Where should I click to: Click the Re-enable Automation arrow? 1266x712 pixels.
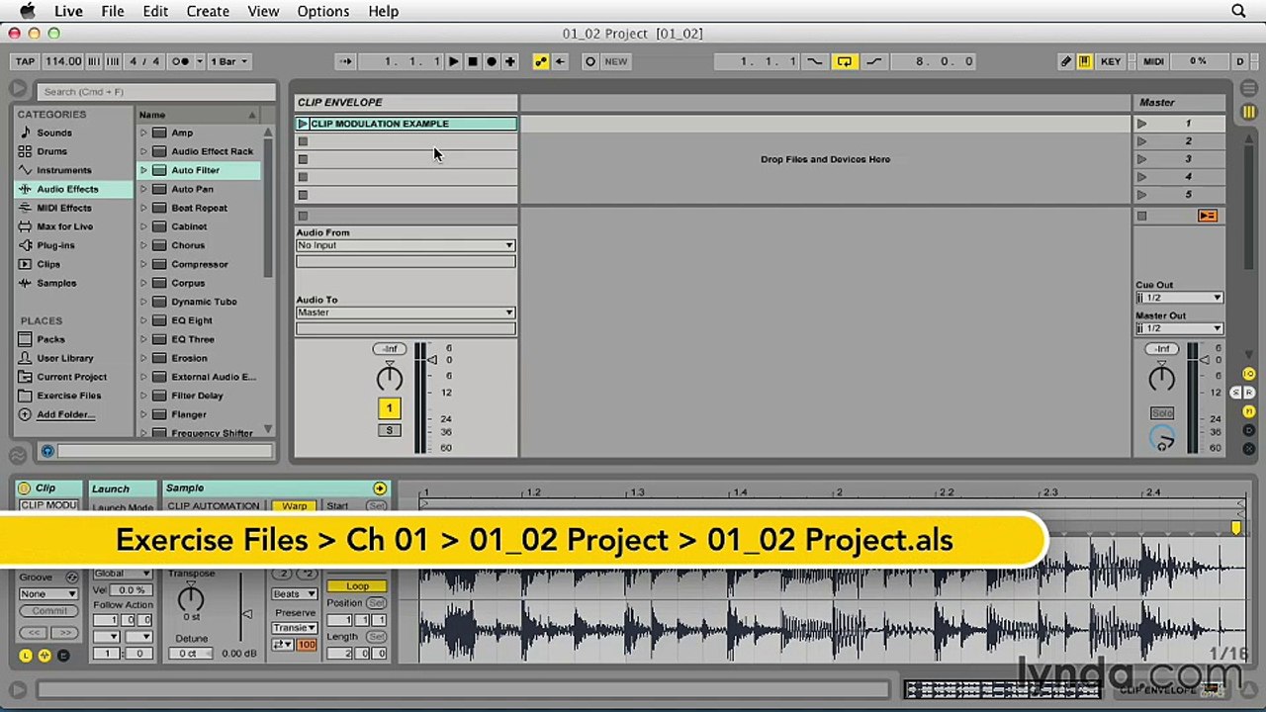click(x=560, y=61)
